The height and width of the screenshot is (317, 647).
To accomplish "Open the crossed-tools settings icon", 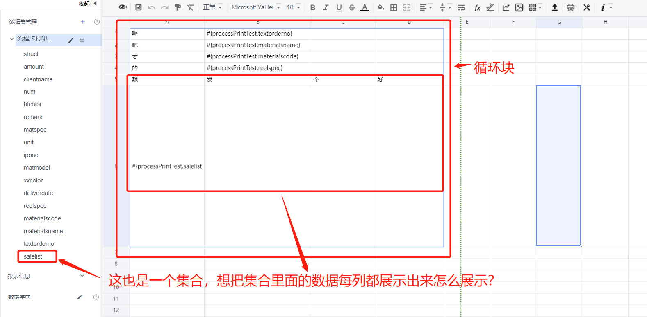I will click(x=587, y=7).
